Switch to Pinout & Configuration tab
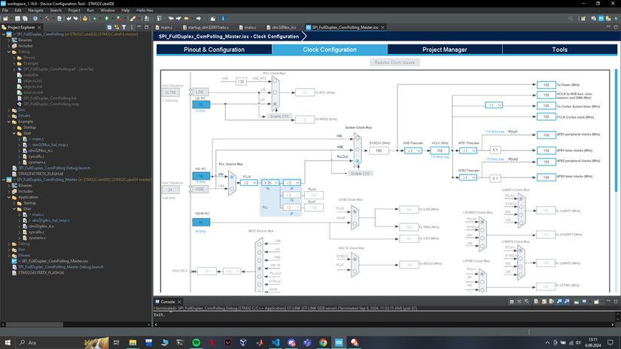 pos(215,50)
